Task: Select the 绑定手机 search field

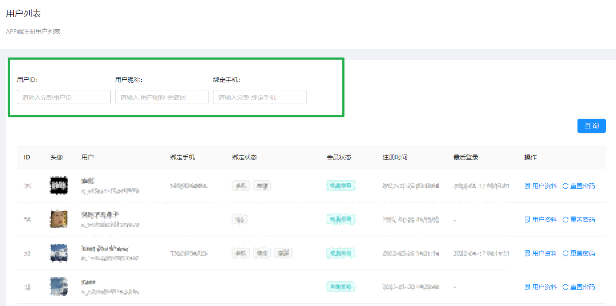Action: pos(260,97)
